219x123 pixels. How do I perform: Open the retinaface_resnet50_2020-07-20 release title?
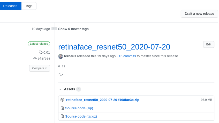[x=114, y=47]
